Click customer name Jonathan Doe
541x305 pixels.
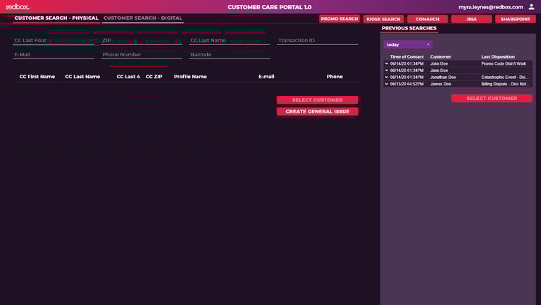pos(442,77)
